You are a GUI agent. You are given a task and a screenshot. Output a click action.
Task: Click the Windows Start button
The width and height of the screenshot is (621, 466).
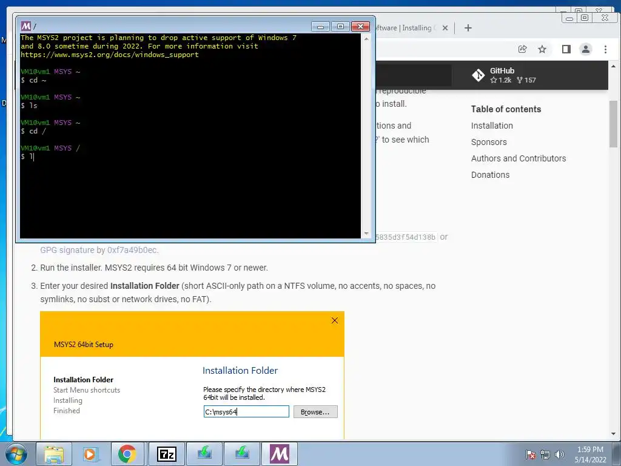tap(16, 454)
